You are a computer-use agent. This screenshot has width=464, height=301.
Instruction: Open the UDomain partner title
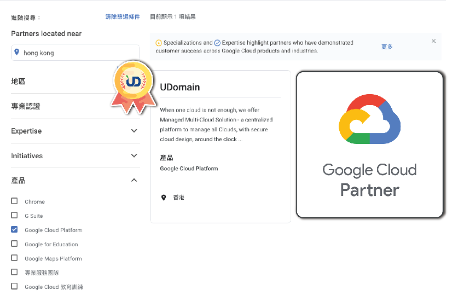point(180,88)
